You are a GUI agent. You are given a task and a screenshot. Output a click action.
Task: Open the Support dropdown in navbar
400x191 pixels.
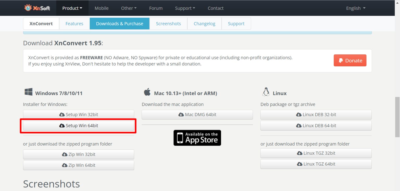click(185, 8)
